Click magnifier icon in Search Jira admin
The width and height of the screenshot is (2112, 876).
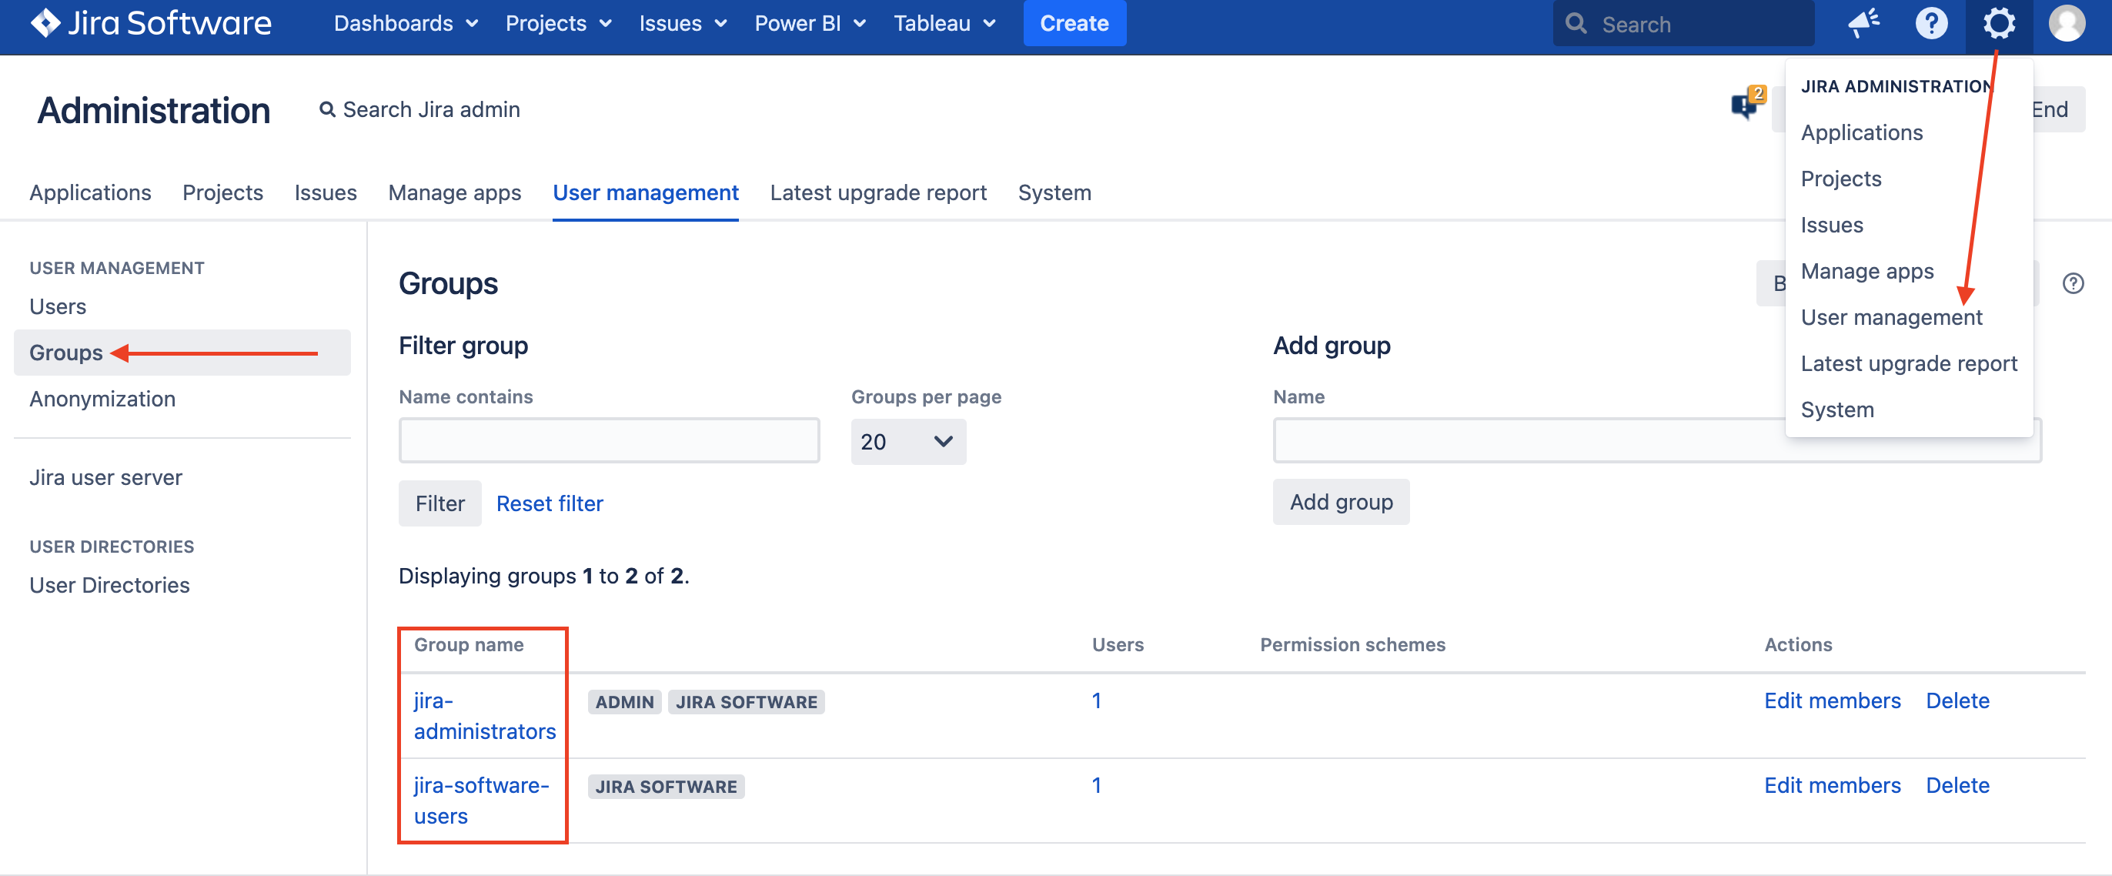tap(327, 110)
